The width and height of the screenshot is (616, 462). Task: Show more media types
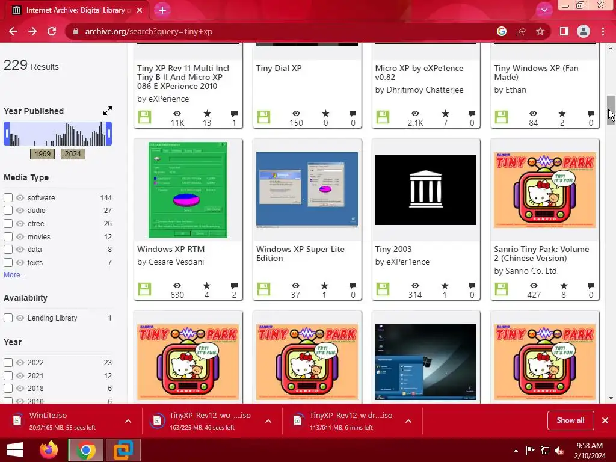tap(14, 274)
